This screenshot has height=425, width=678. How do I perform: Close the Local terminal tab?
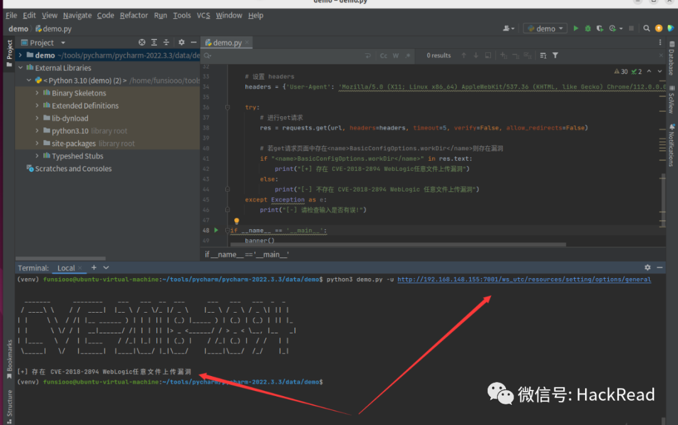tap(80, 268)
